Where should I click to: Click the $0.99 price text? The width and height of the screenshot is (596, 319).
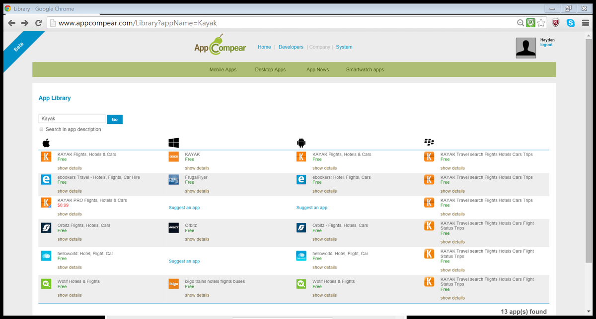(63, 205)
